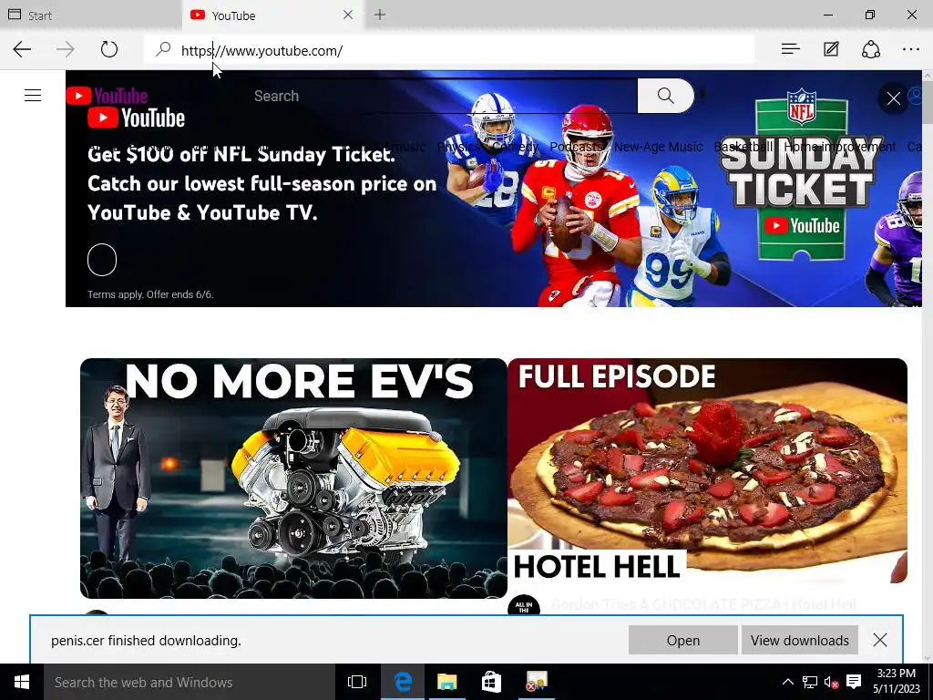The height and width of the screenshot is (700, 933).
Task: Select the YouTube tab
Action: pos(273,15)
